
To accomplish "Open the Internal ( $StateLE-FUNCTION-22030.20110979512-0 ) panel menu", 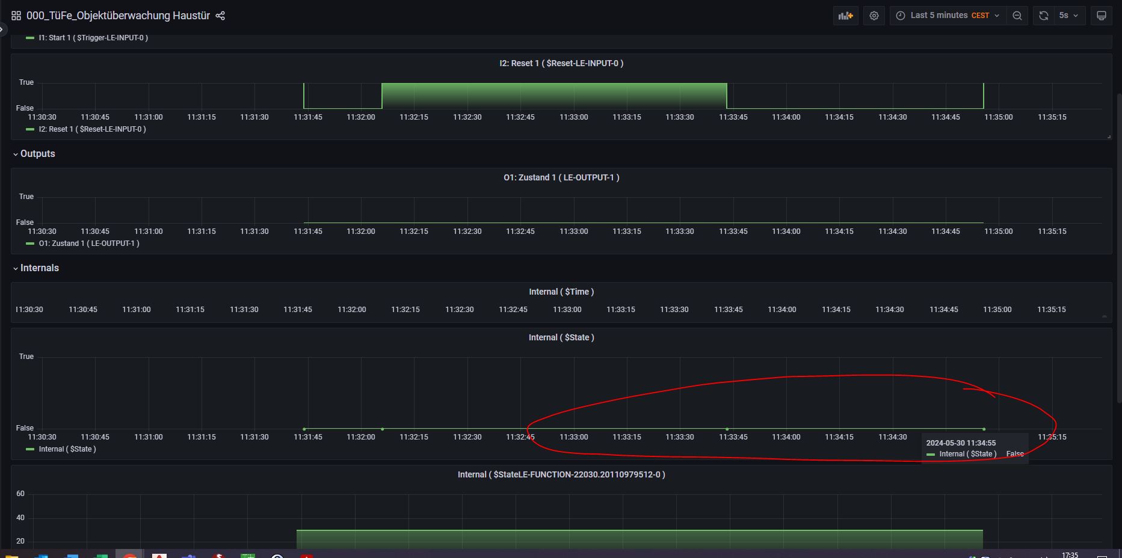I will tap(561, 474).
